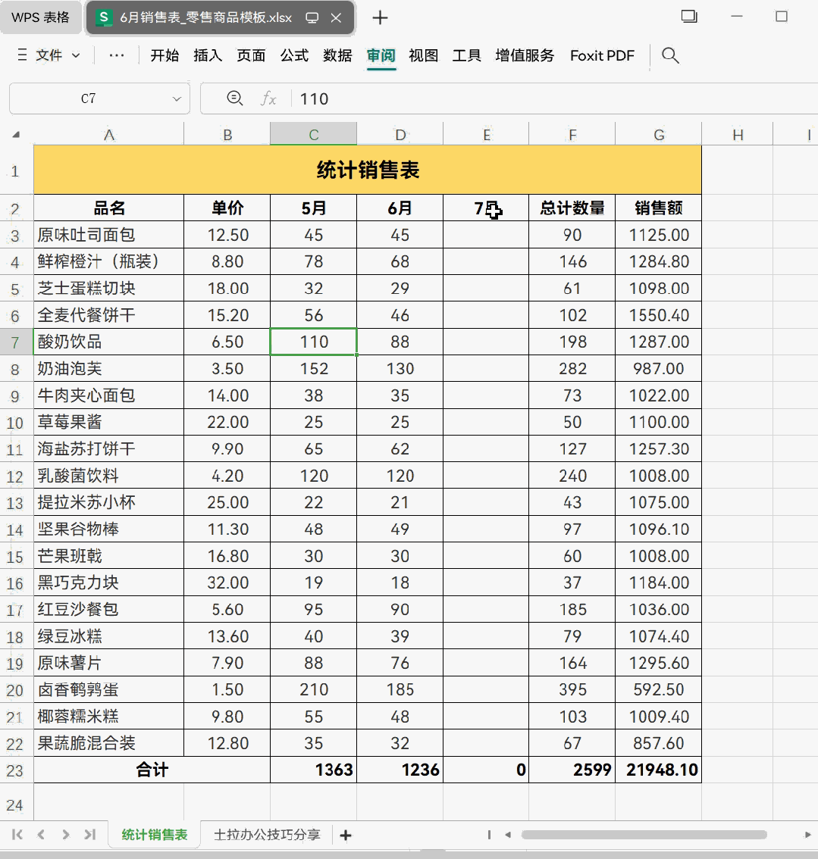Switch to the WPS 表格 home tab

pos(41,17)
